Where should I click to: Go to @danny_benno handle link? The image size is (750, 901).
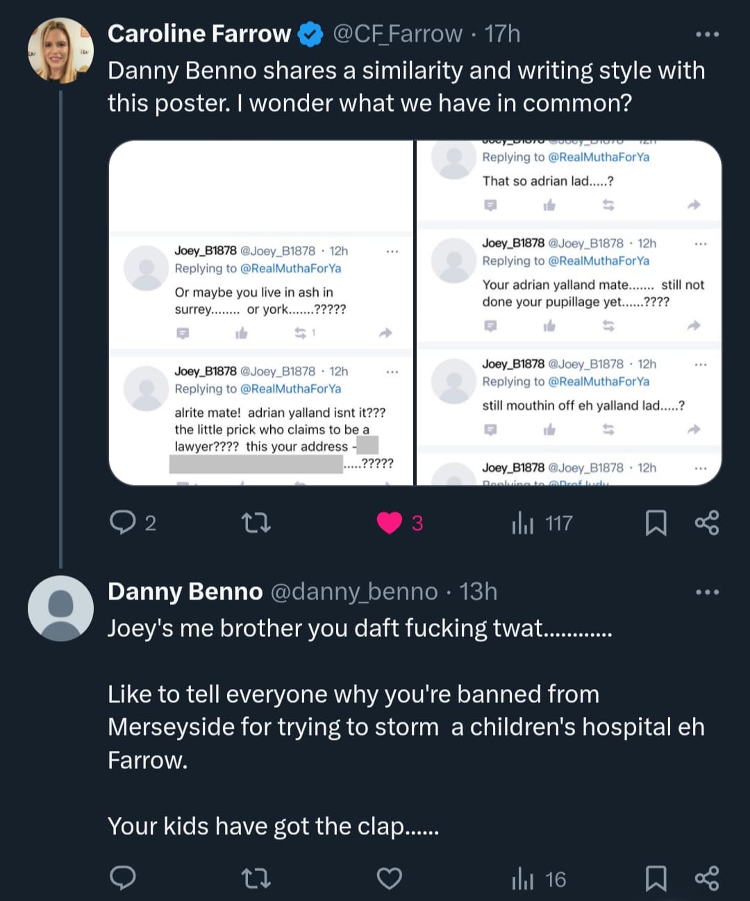(353, 592)
